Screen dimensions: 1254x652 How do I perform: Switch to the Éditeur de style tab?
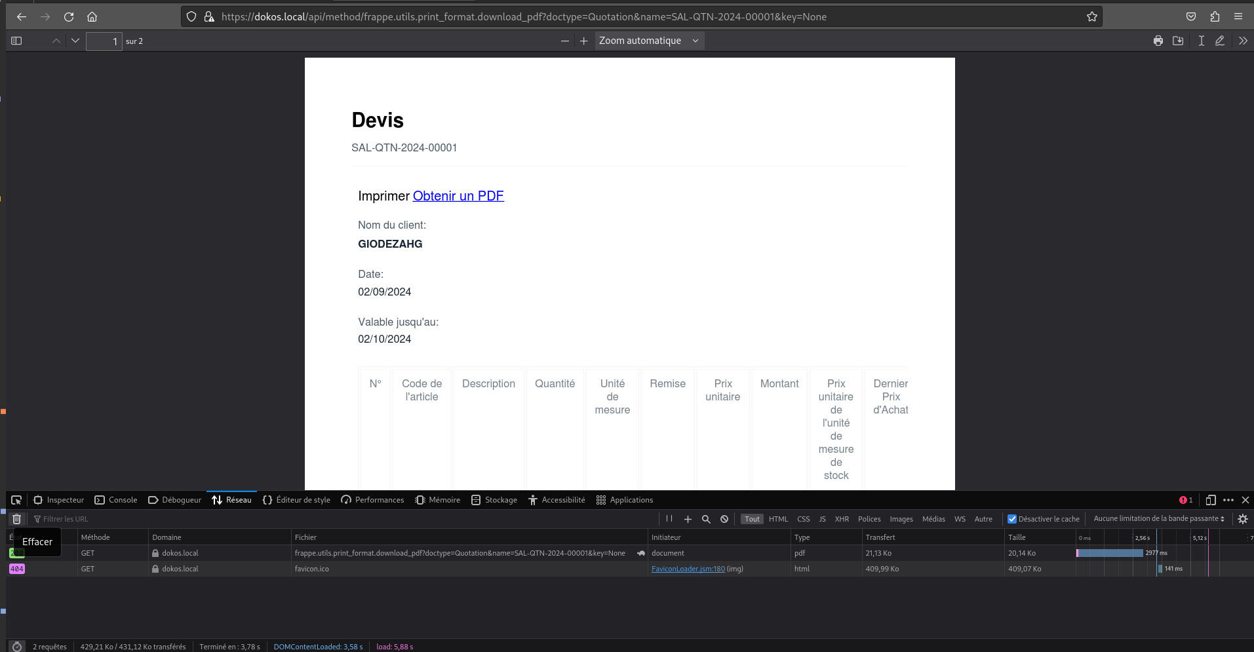click(296, 500)
